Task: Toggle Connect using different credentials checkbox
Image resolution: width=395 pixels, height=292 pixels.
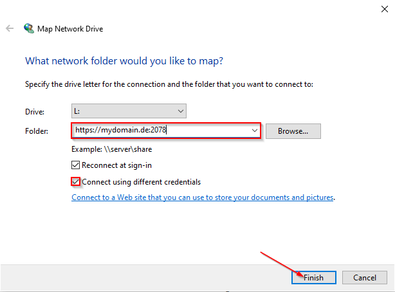Action: (75, 181)
